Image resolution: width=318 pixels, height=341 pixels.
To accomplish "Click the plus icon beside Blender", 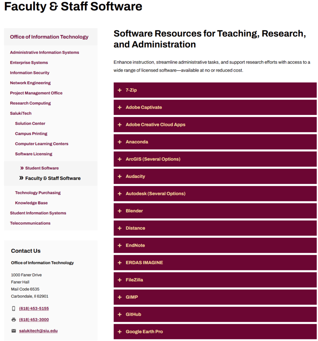I will 120,211.
